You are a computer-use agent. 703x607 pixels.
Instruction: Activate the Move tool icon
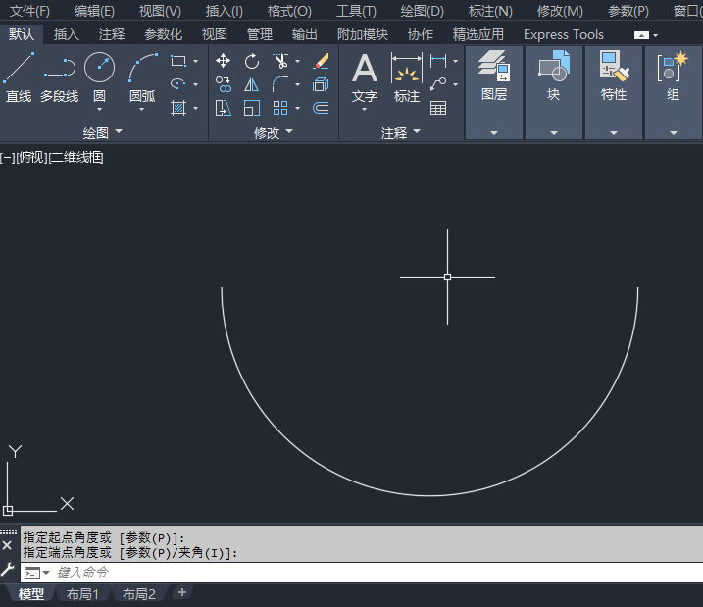coord(223,61)
